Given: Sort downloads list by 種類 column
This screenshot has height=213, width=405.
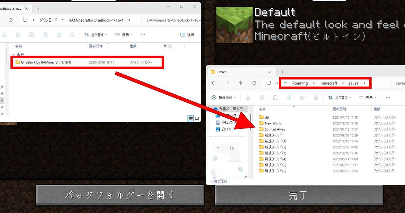Looking at the screenshot, I should click(x=133, y=46).
